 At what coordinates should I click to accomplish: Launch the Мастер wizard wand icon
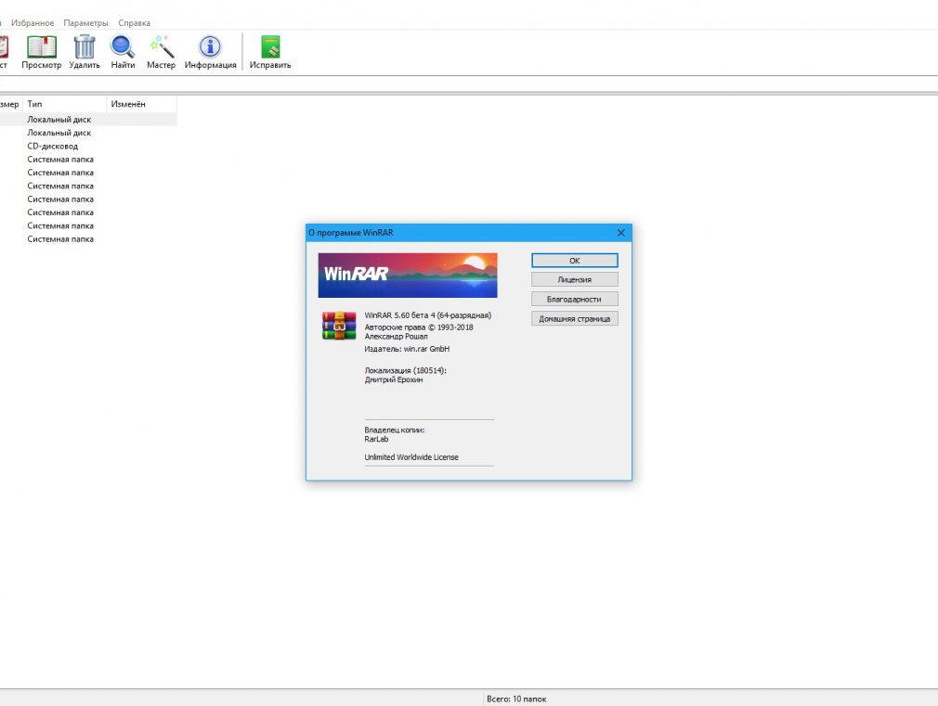click(x=162, y=46)
